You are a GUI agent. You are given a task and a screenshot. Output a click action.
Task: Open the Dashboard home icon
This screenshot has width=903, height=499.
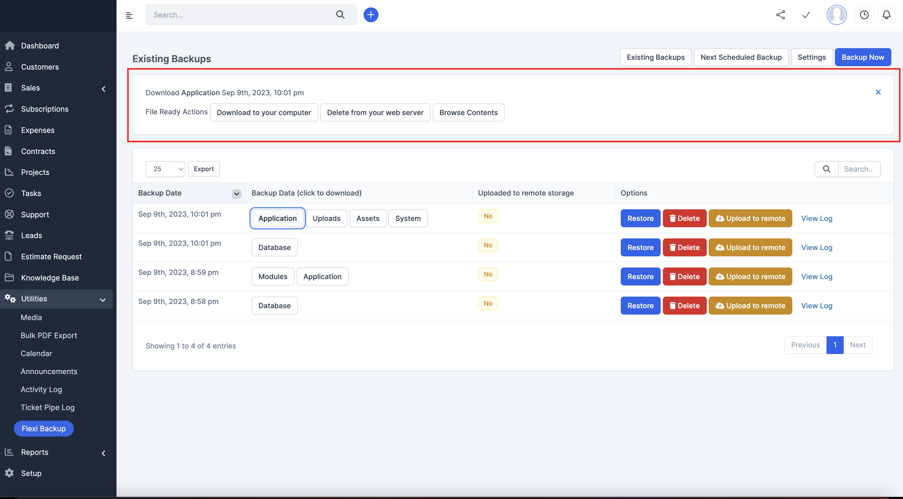[10, 46]
